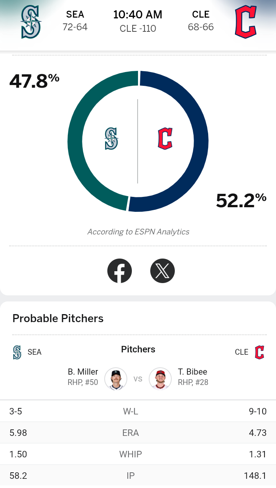Tap the small Mariners logo beside SEA in Probable Pitchers
The width and height of the screenshot is (276, 488).
17,352
